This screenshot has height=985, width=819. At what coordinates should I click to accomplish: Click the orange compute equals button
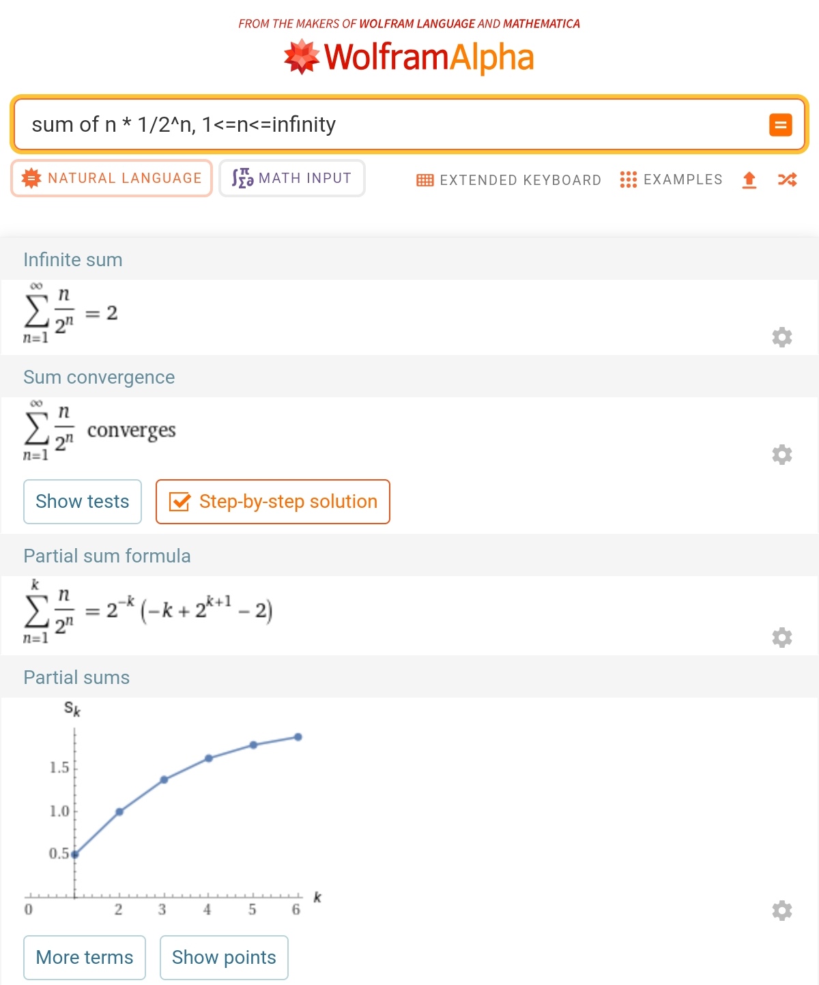click(780, 125)
